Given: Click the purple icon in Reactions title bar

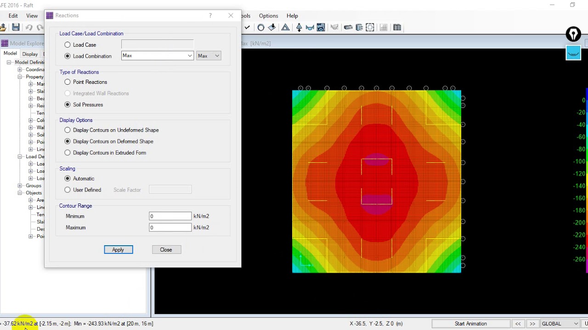Looking at the screenshot, I should pyautogui.click(x=50, y=16).
